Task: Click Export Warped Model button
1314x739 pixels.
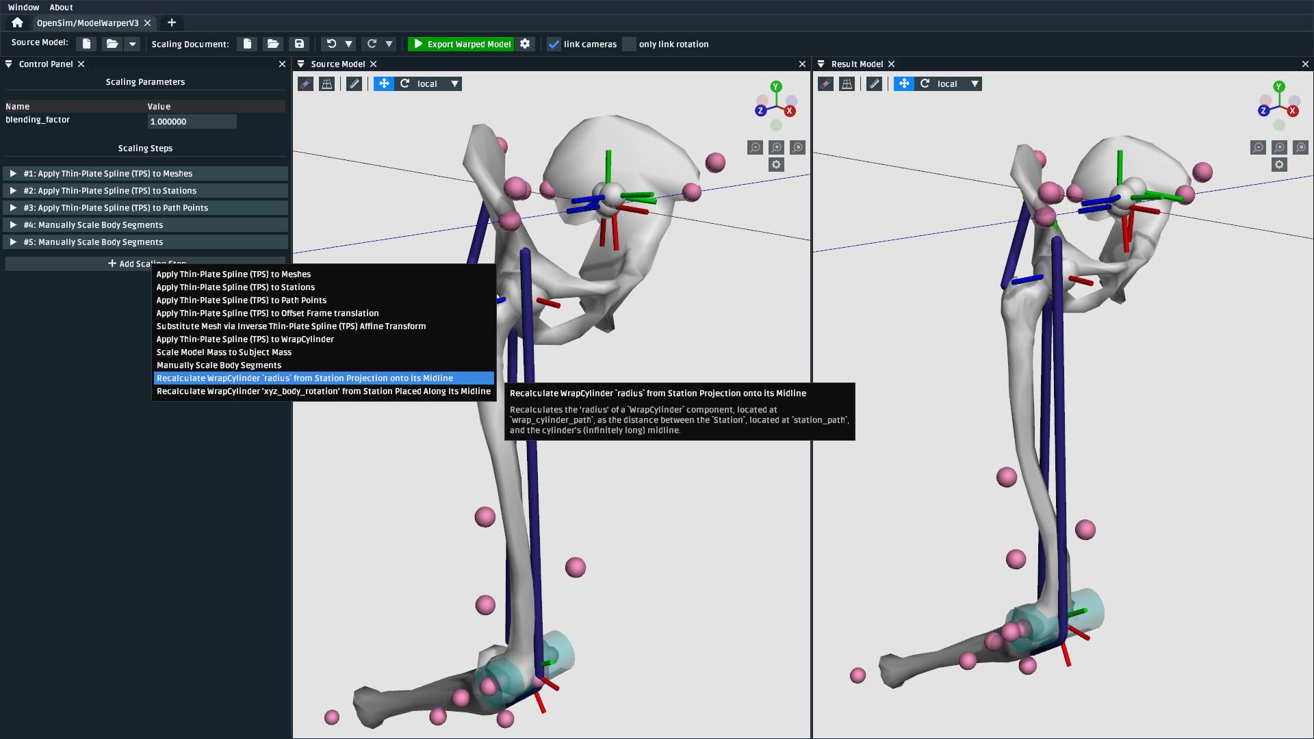Action: tap(461, 44)
